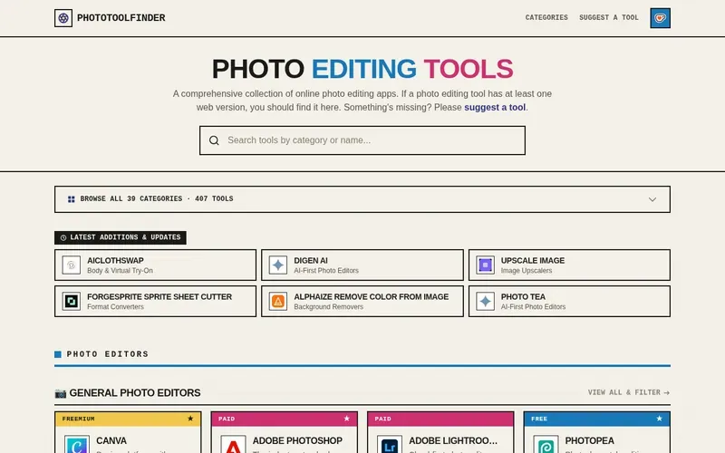Image resolution: width=725 pixels, height=453 pixels.
Task: Click the General Photo Editors heading
Action: coord(134,393)
